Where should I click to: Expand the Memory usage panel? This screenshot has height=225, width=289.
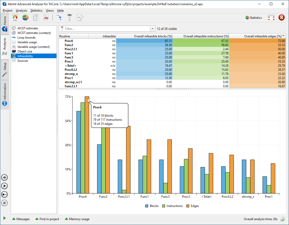click(77, 219)
